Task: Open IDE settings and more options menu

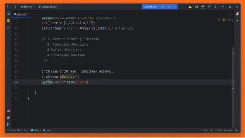Action: 216,7
